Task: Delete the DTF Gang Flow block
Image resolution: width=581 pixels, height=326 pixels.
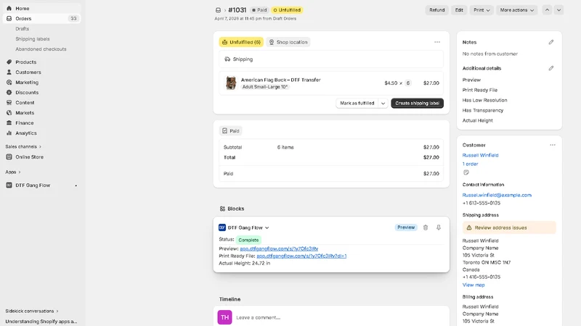Action: 426,227
